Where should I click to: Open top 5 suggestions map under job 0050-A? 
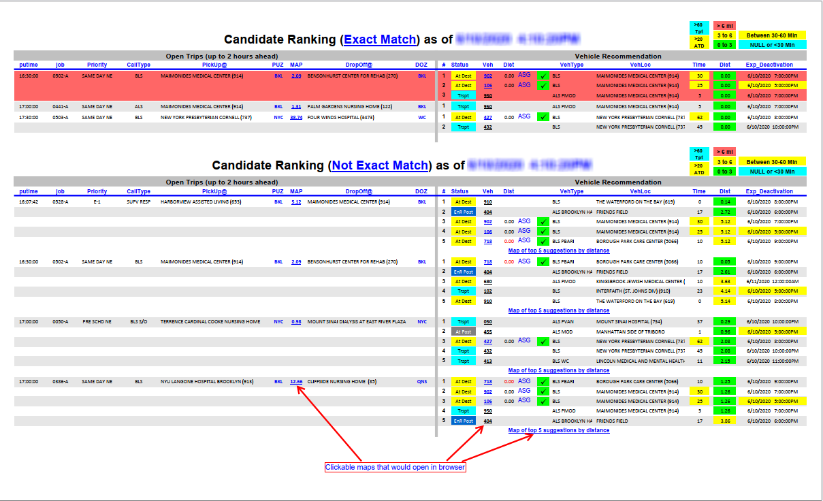point(559,370)
